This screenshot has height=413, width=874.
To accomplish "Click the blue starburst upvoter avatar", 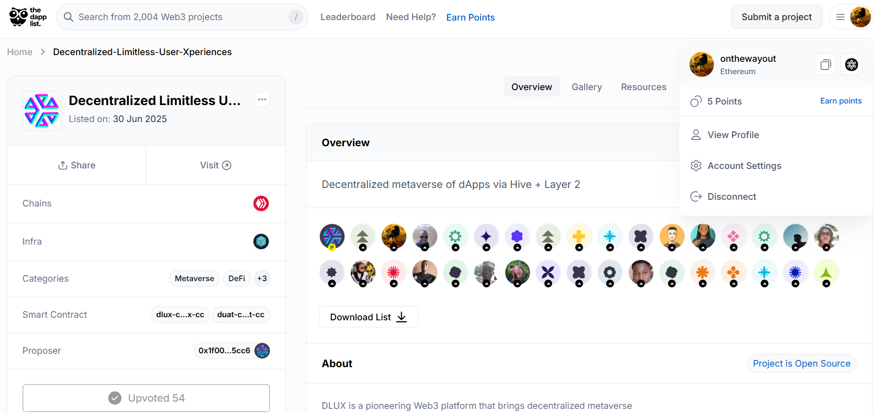I will tap(795, 273).
